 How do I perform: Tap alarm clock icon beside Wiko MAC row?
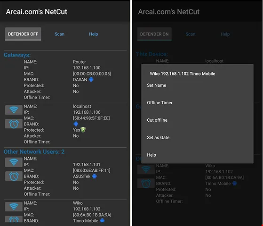[x=14, y=219]
